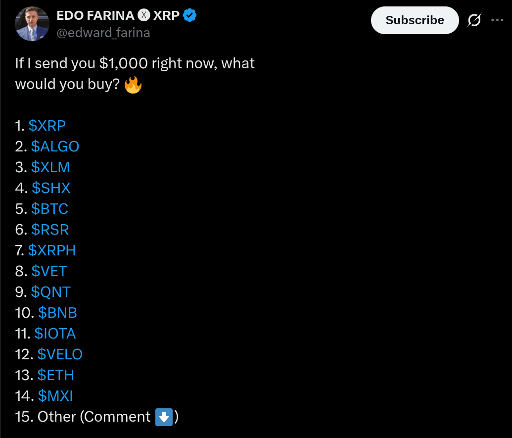512x438 pixels.
Task: Open the $BTC cashtag
Action: 49,209
